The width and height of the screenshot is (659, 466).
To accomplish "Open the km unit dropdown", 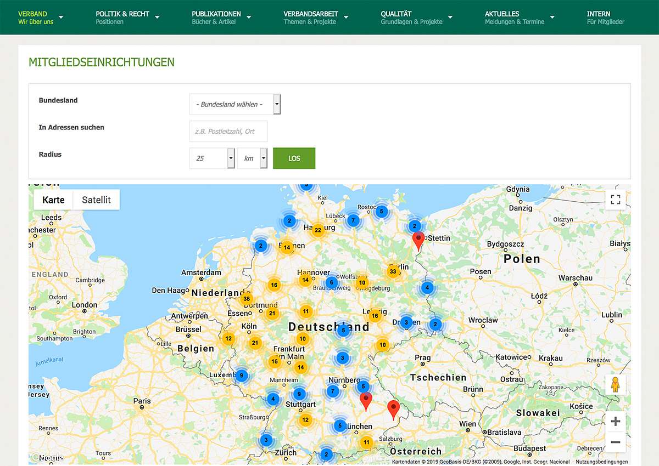I will tap(253, 158).
